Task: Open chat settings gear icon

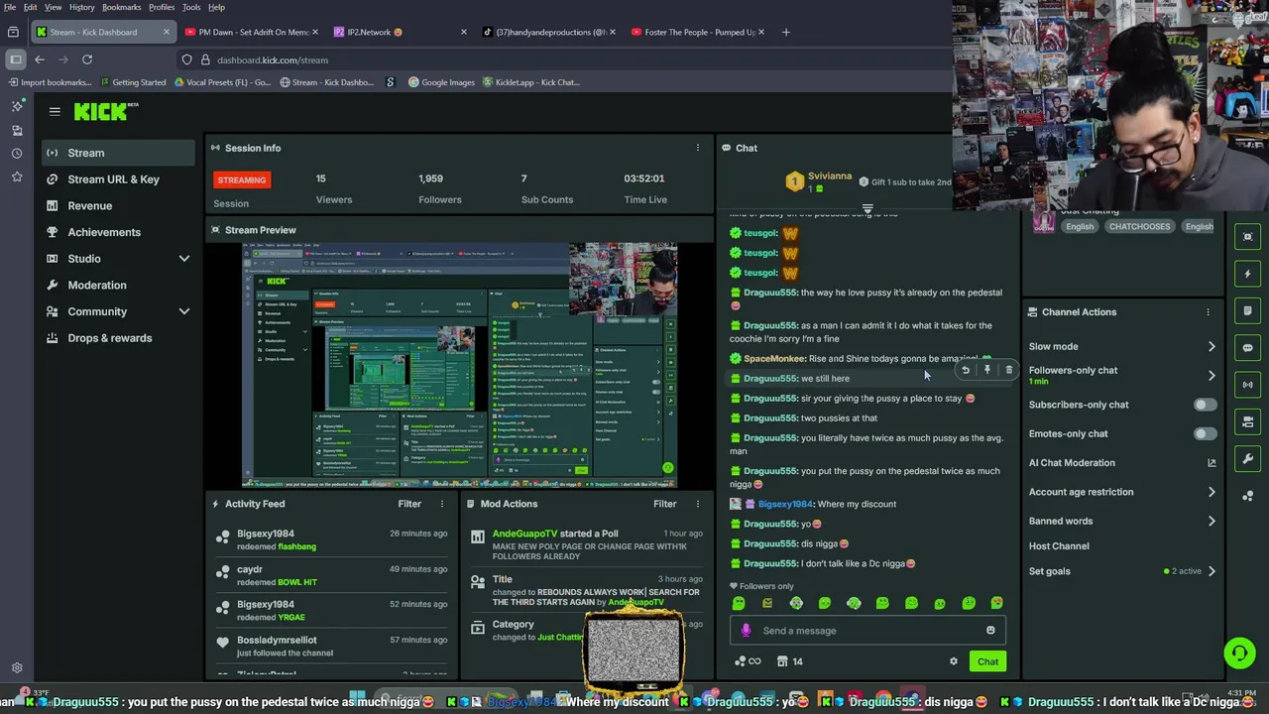Action: [954, 661]
